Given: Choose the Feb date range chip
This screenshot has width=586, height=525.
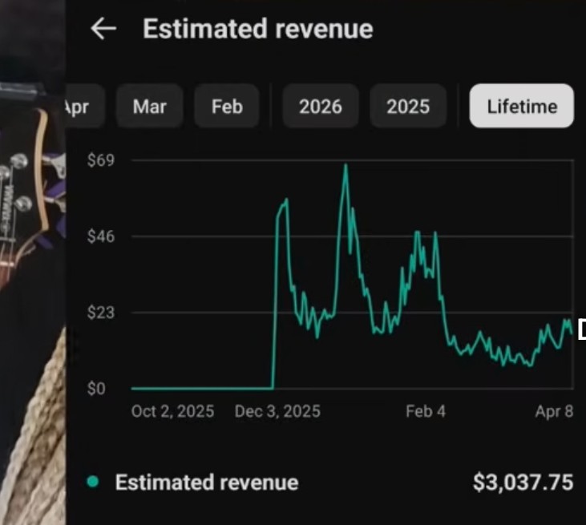Looking at the screenshot, I should point(227,107).
